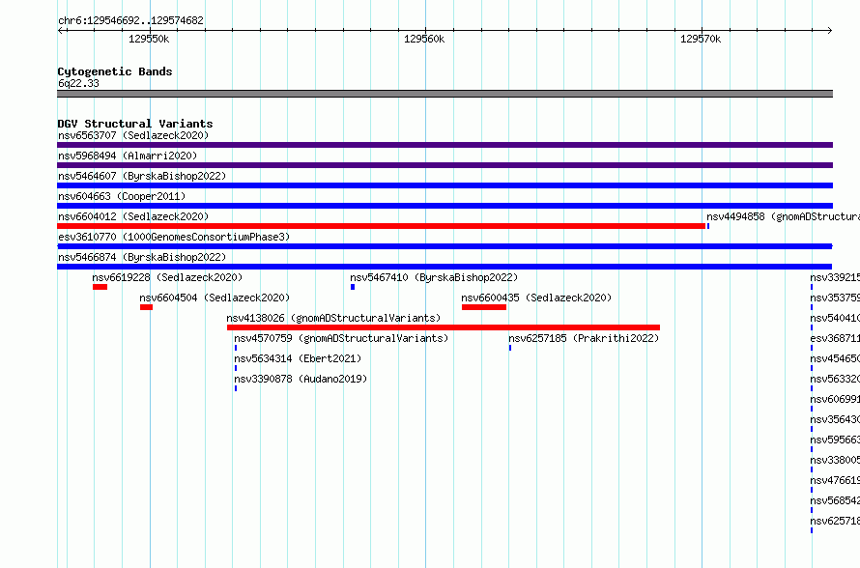Click the truncated nsv595663 label at right edge
This screenshot has height=568, width=860.
pyautogui.click(x=835, y=440)
